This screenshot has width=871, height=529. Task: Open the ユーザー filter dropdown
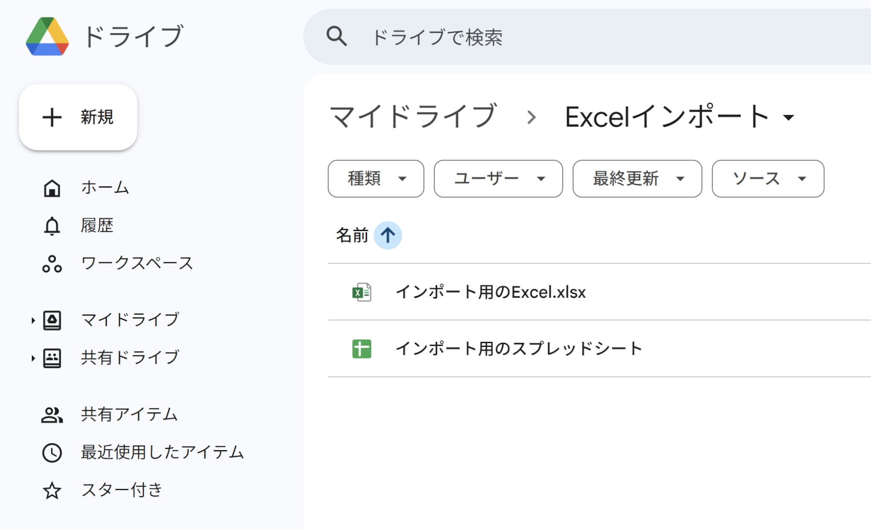pos(498,179)
